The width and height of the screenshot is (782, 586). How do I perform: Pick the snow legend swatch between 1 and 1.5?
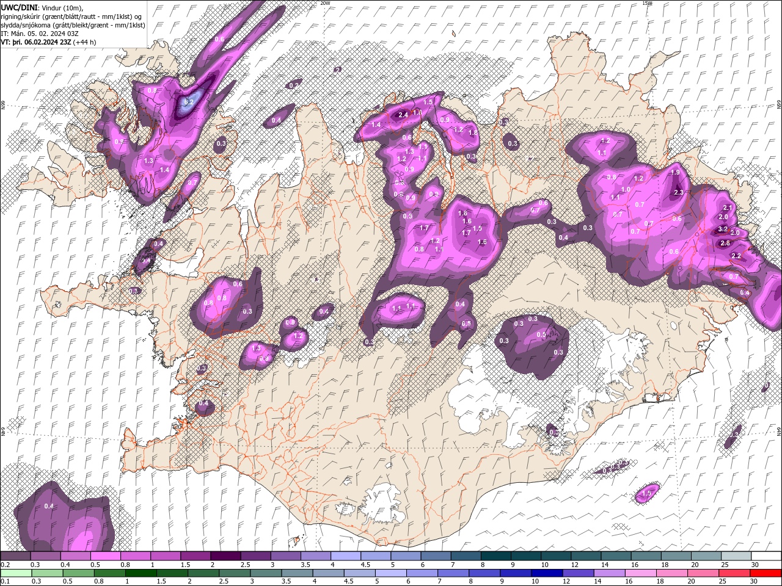pyautogui.click(x=166, y=556)
